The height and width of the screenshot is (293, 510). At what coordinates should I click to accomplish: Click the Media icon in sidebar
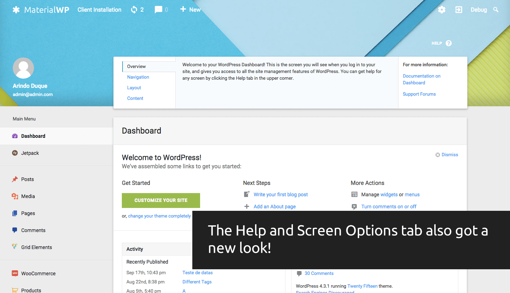(x=15, y=196)
